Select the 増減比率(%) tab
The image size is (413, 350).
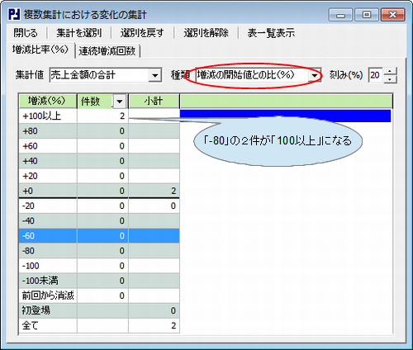(40, 50)
